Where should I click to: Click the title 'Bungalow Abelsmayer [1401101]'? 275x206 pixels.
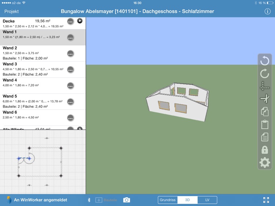click(99, 11)
